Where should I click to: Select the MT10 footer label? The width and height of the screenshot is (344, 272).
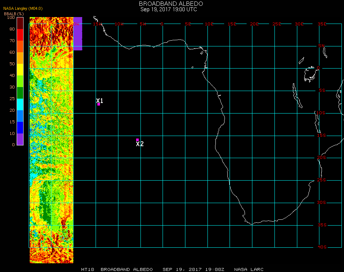[88, 269]
